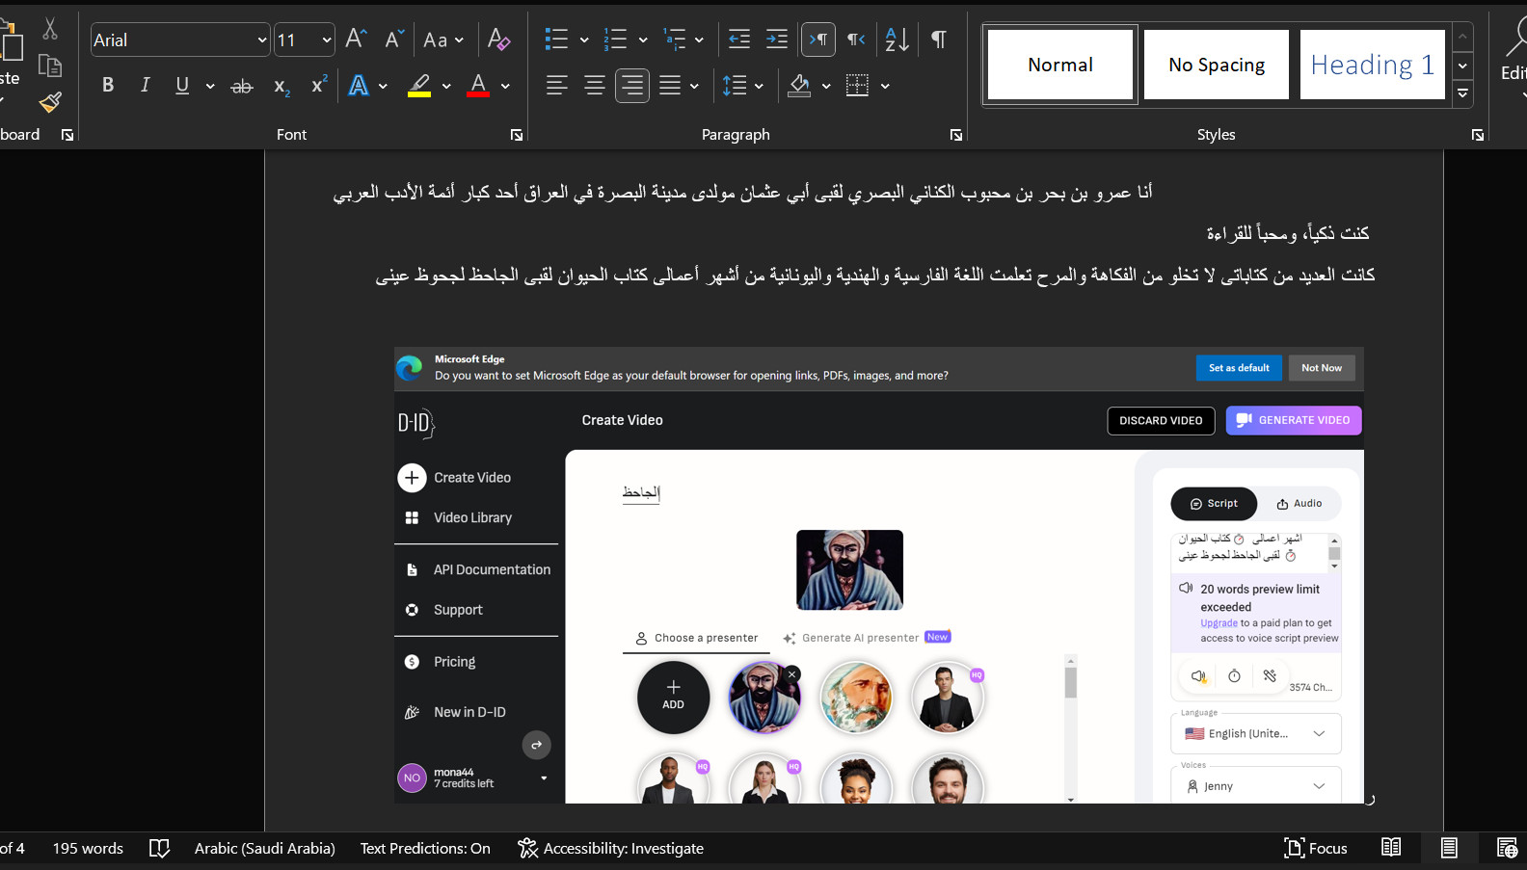Screen dimensions: 1527x870
Task: Switch to Read Mode view icon
Action: click(x=1391, y=848)
